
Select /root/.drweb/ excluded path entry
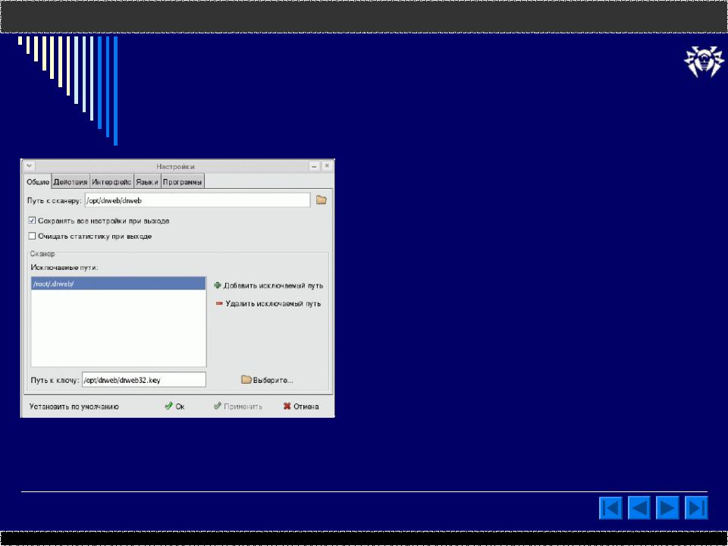tap(118, 284)
